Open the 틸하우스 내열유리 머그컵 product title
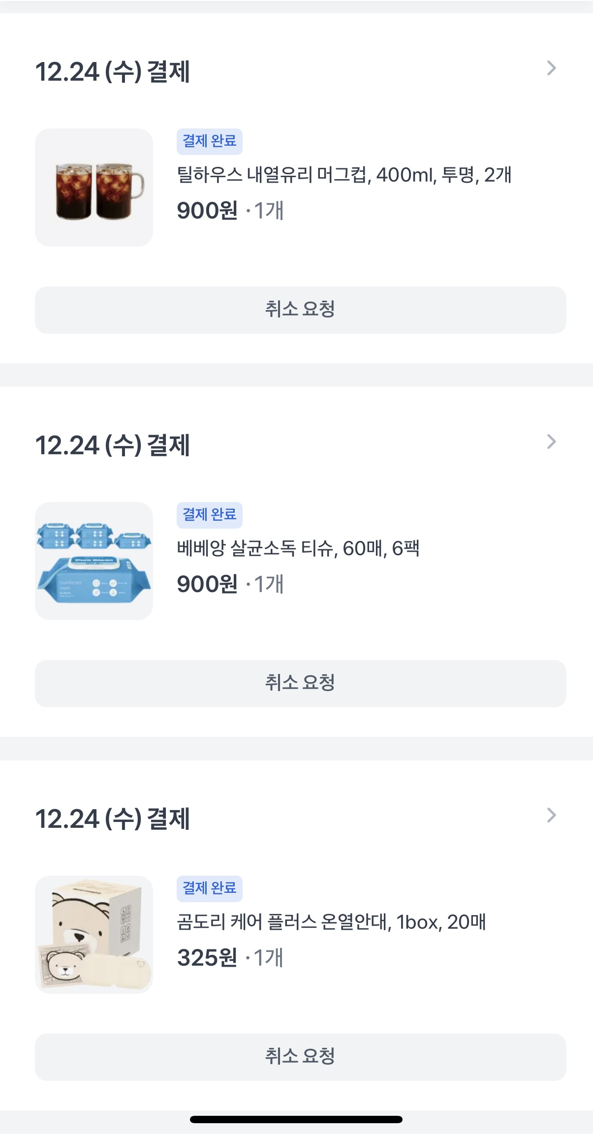The height and width of the screenshot is (1135, 593). click(344, 175)
